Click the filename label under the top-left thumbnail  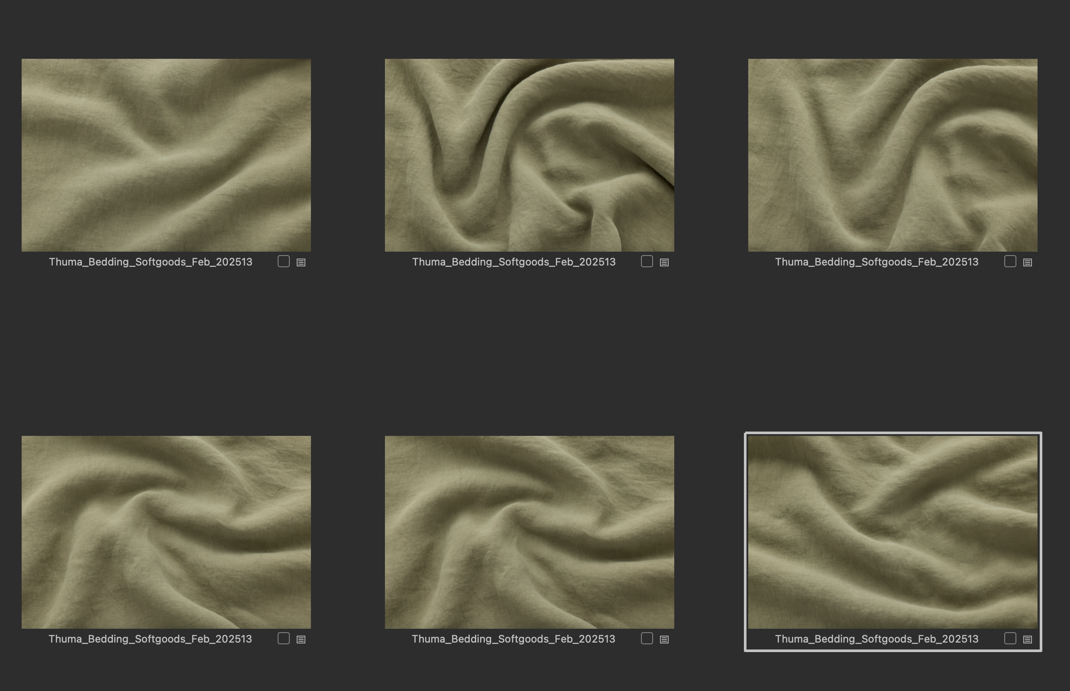[x=151, y=262]
